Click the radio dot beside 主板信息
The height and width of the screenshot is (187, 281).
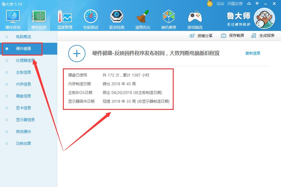[x=7, y=72]
